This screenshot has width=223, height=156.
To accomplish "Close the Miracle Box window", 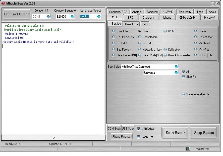I will click(x=217, y=3).
